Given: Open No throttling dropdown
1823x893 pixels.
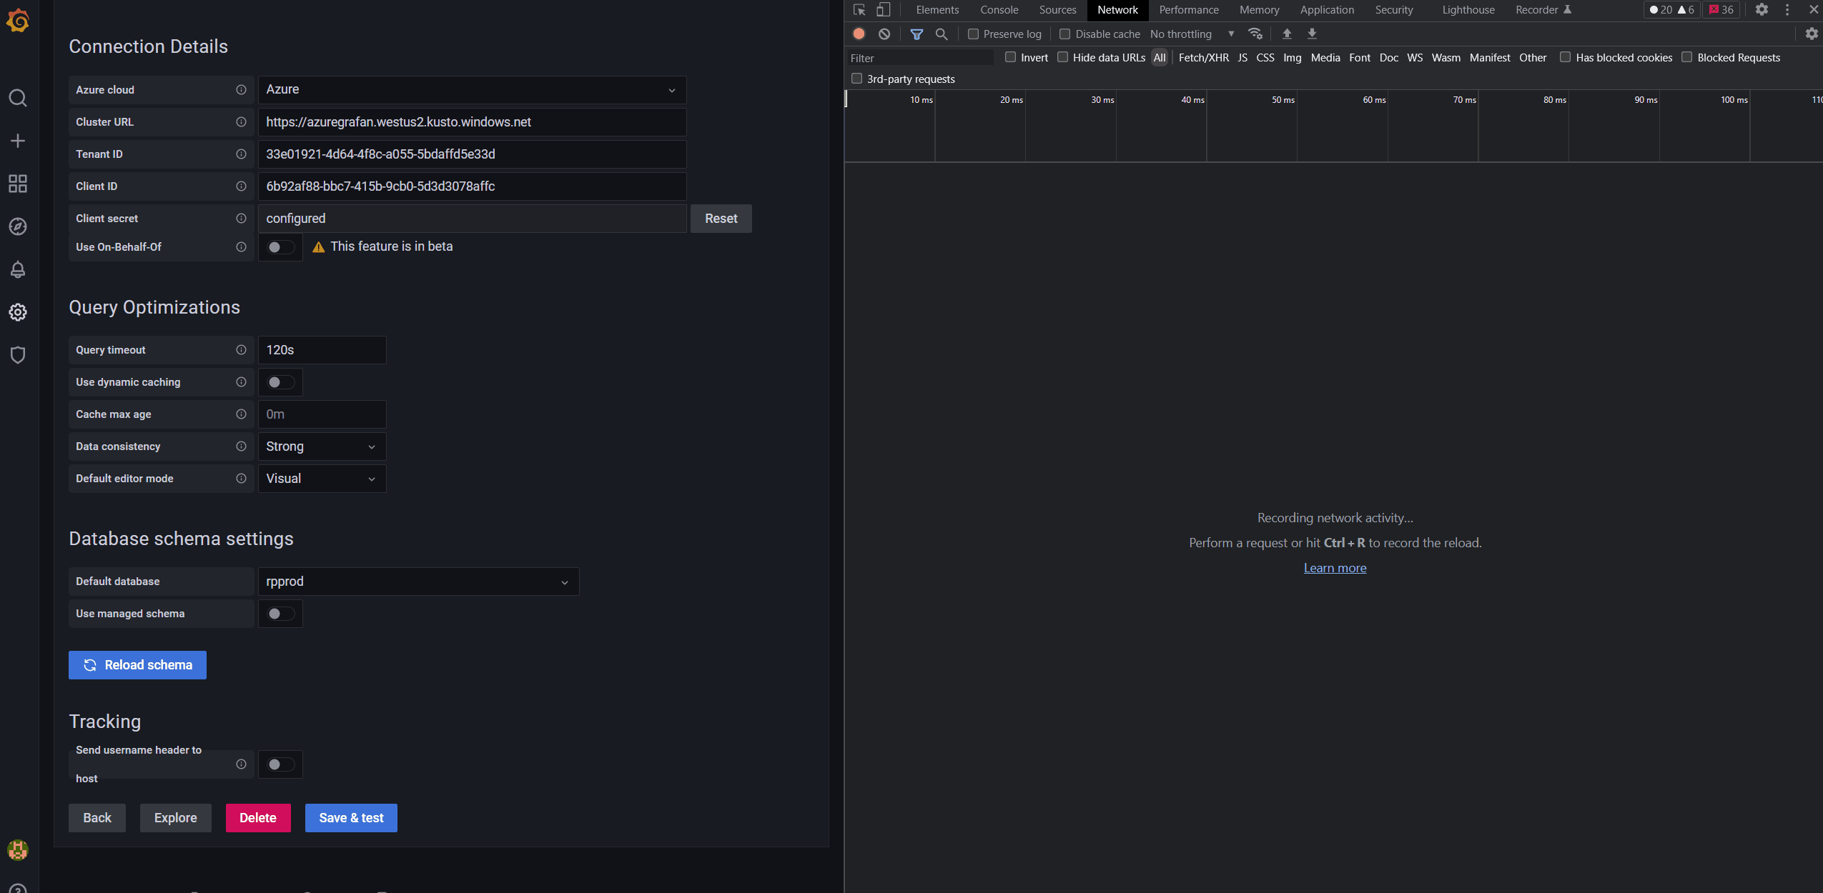Looking at the screenshot, I should tap(1192, 34).
